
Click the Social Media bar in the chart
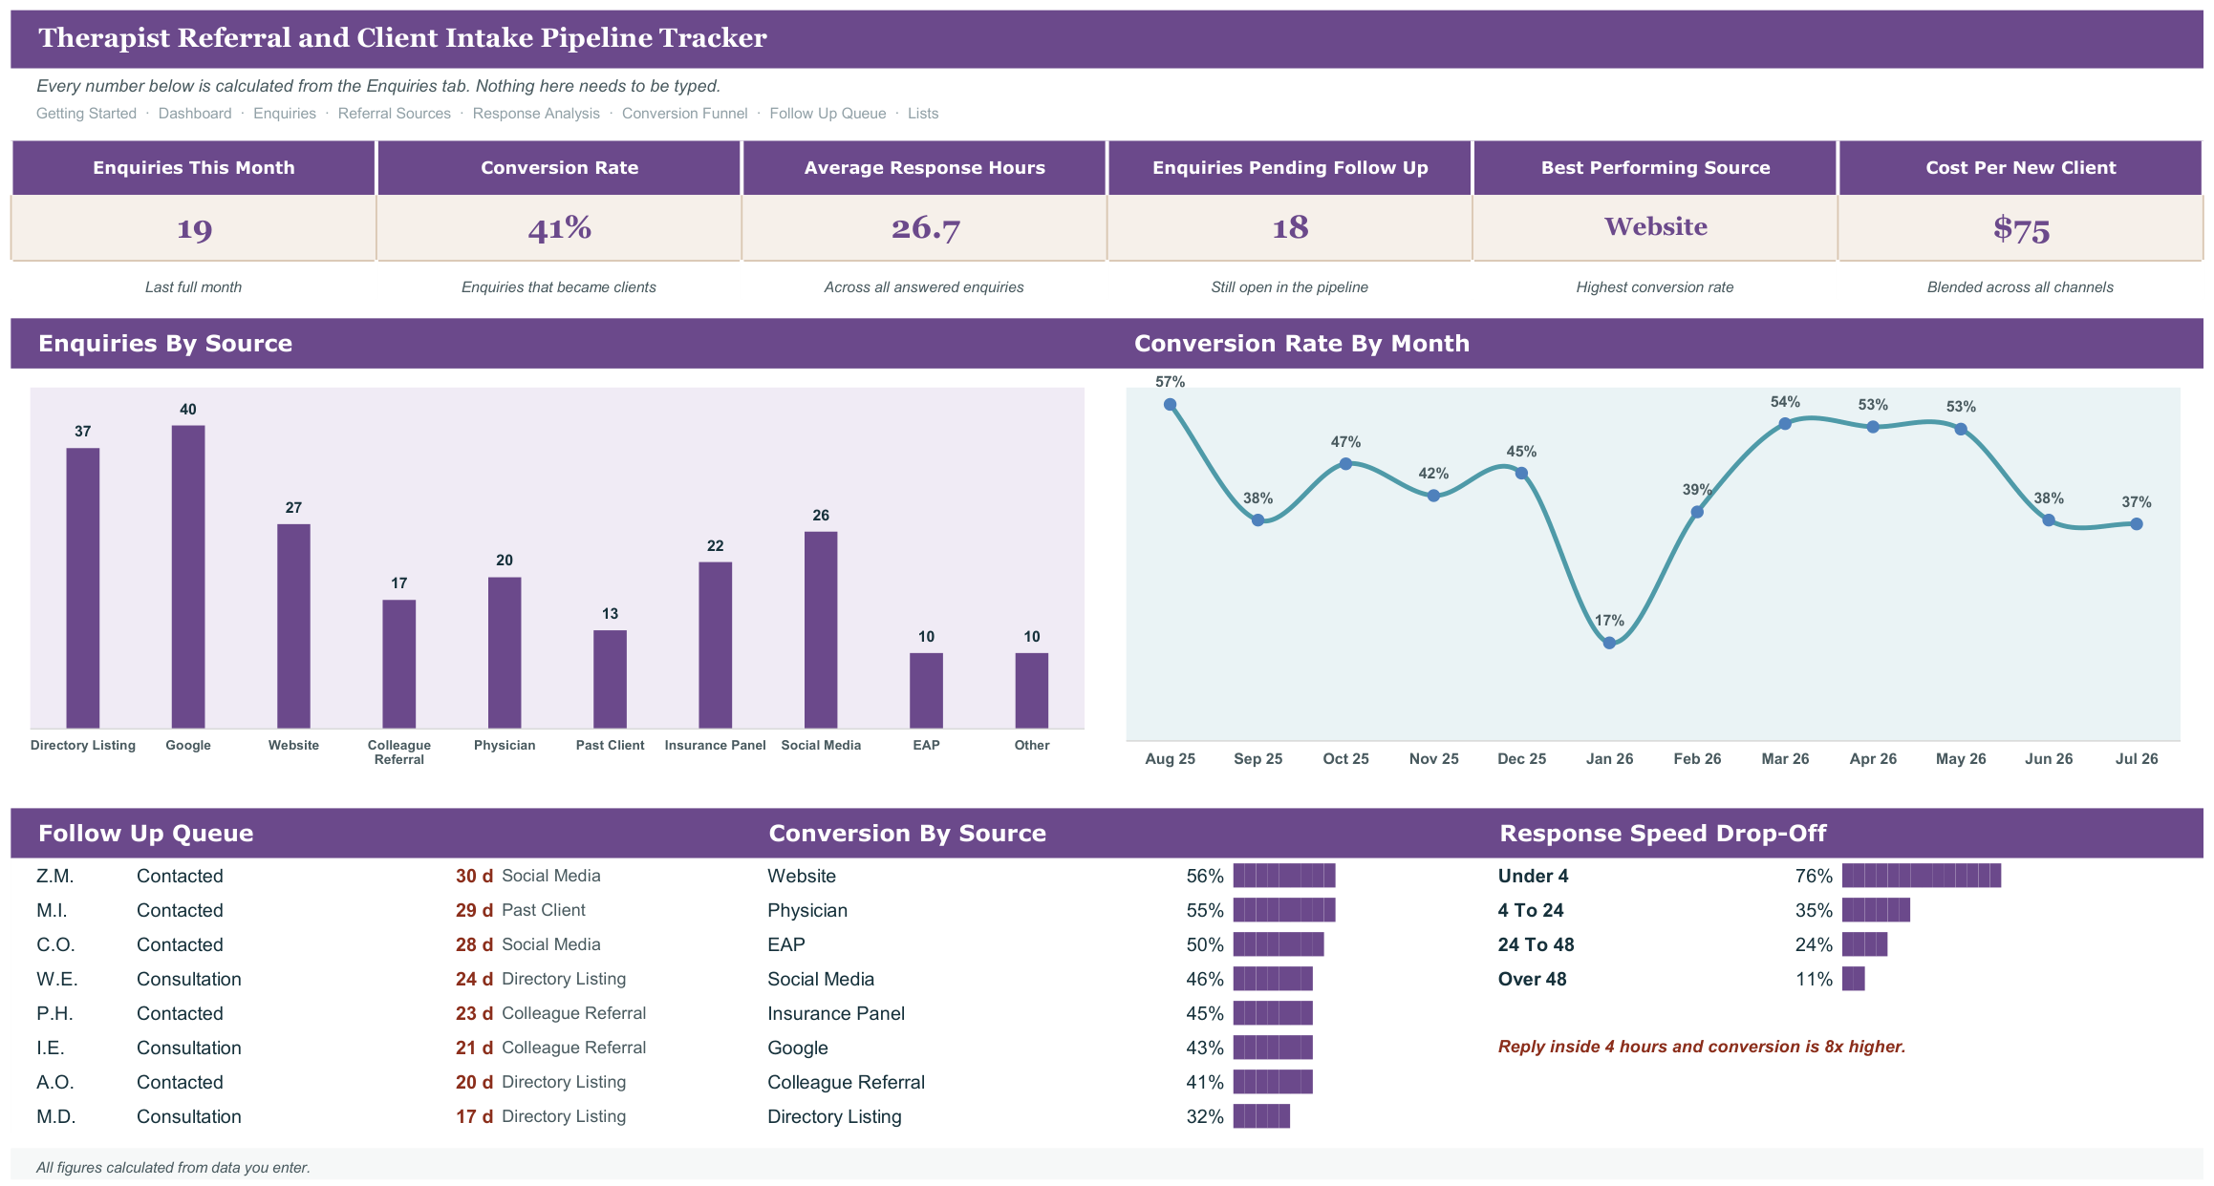(x=821, y=630)
